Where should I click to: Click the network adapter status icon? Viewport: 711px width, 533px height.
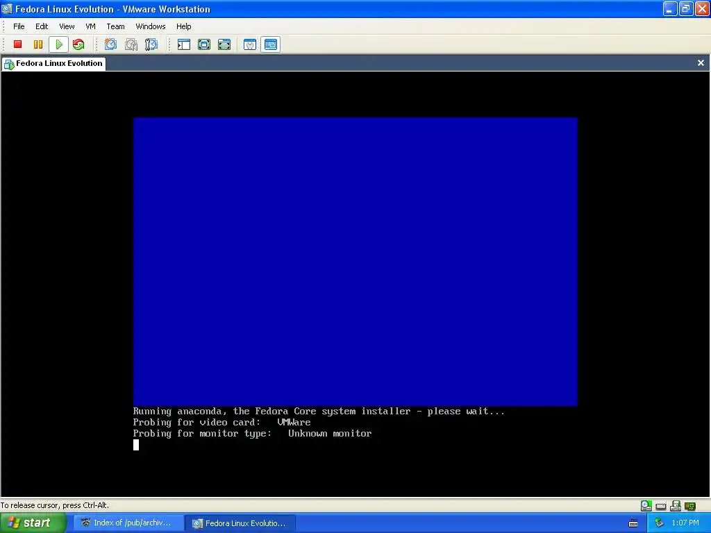point(690,506)
